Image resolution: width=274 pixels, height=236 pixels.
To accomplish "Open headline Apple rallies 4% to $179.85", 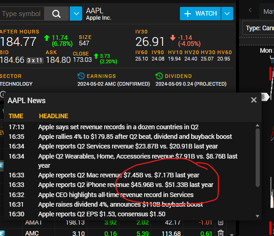I will click(x=135, y=137).
